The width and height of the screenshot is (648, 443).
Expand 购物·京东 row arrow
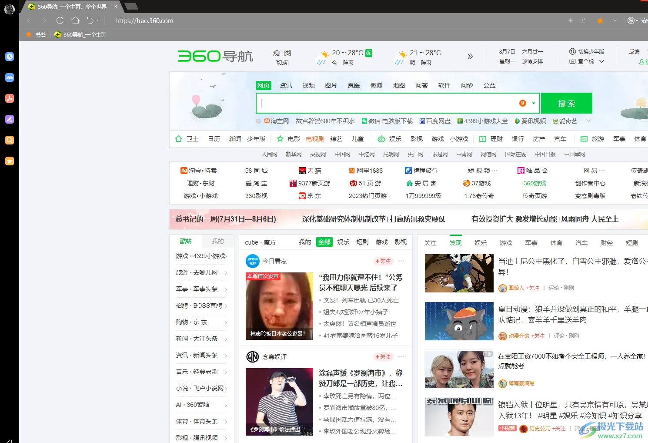pos(226,322)
